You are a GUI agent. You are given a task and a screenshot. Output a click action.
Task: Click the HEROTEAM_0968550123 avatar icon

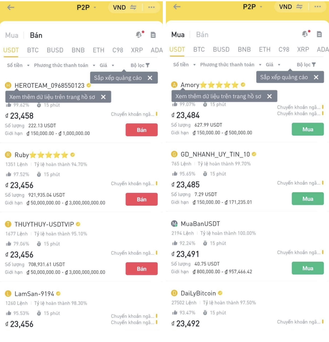8,85
